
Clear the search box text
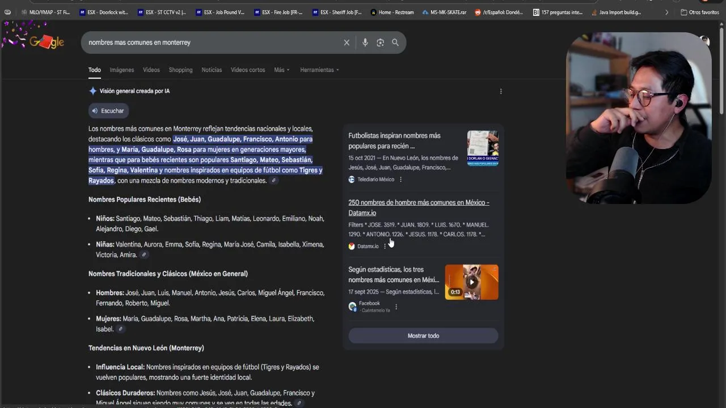347,42
